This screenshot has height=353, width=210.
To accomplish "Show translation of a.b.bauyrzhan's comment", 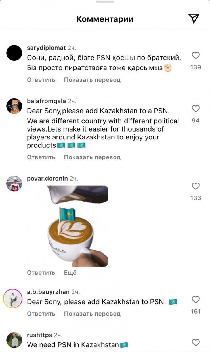I will tap(92, 314).
